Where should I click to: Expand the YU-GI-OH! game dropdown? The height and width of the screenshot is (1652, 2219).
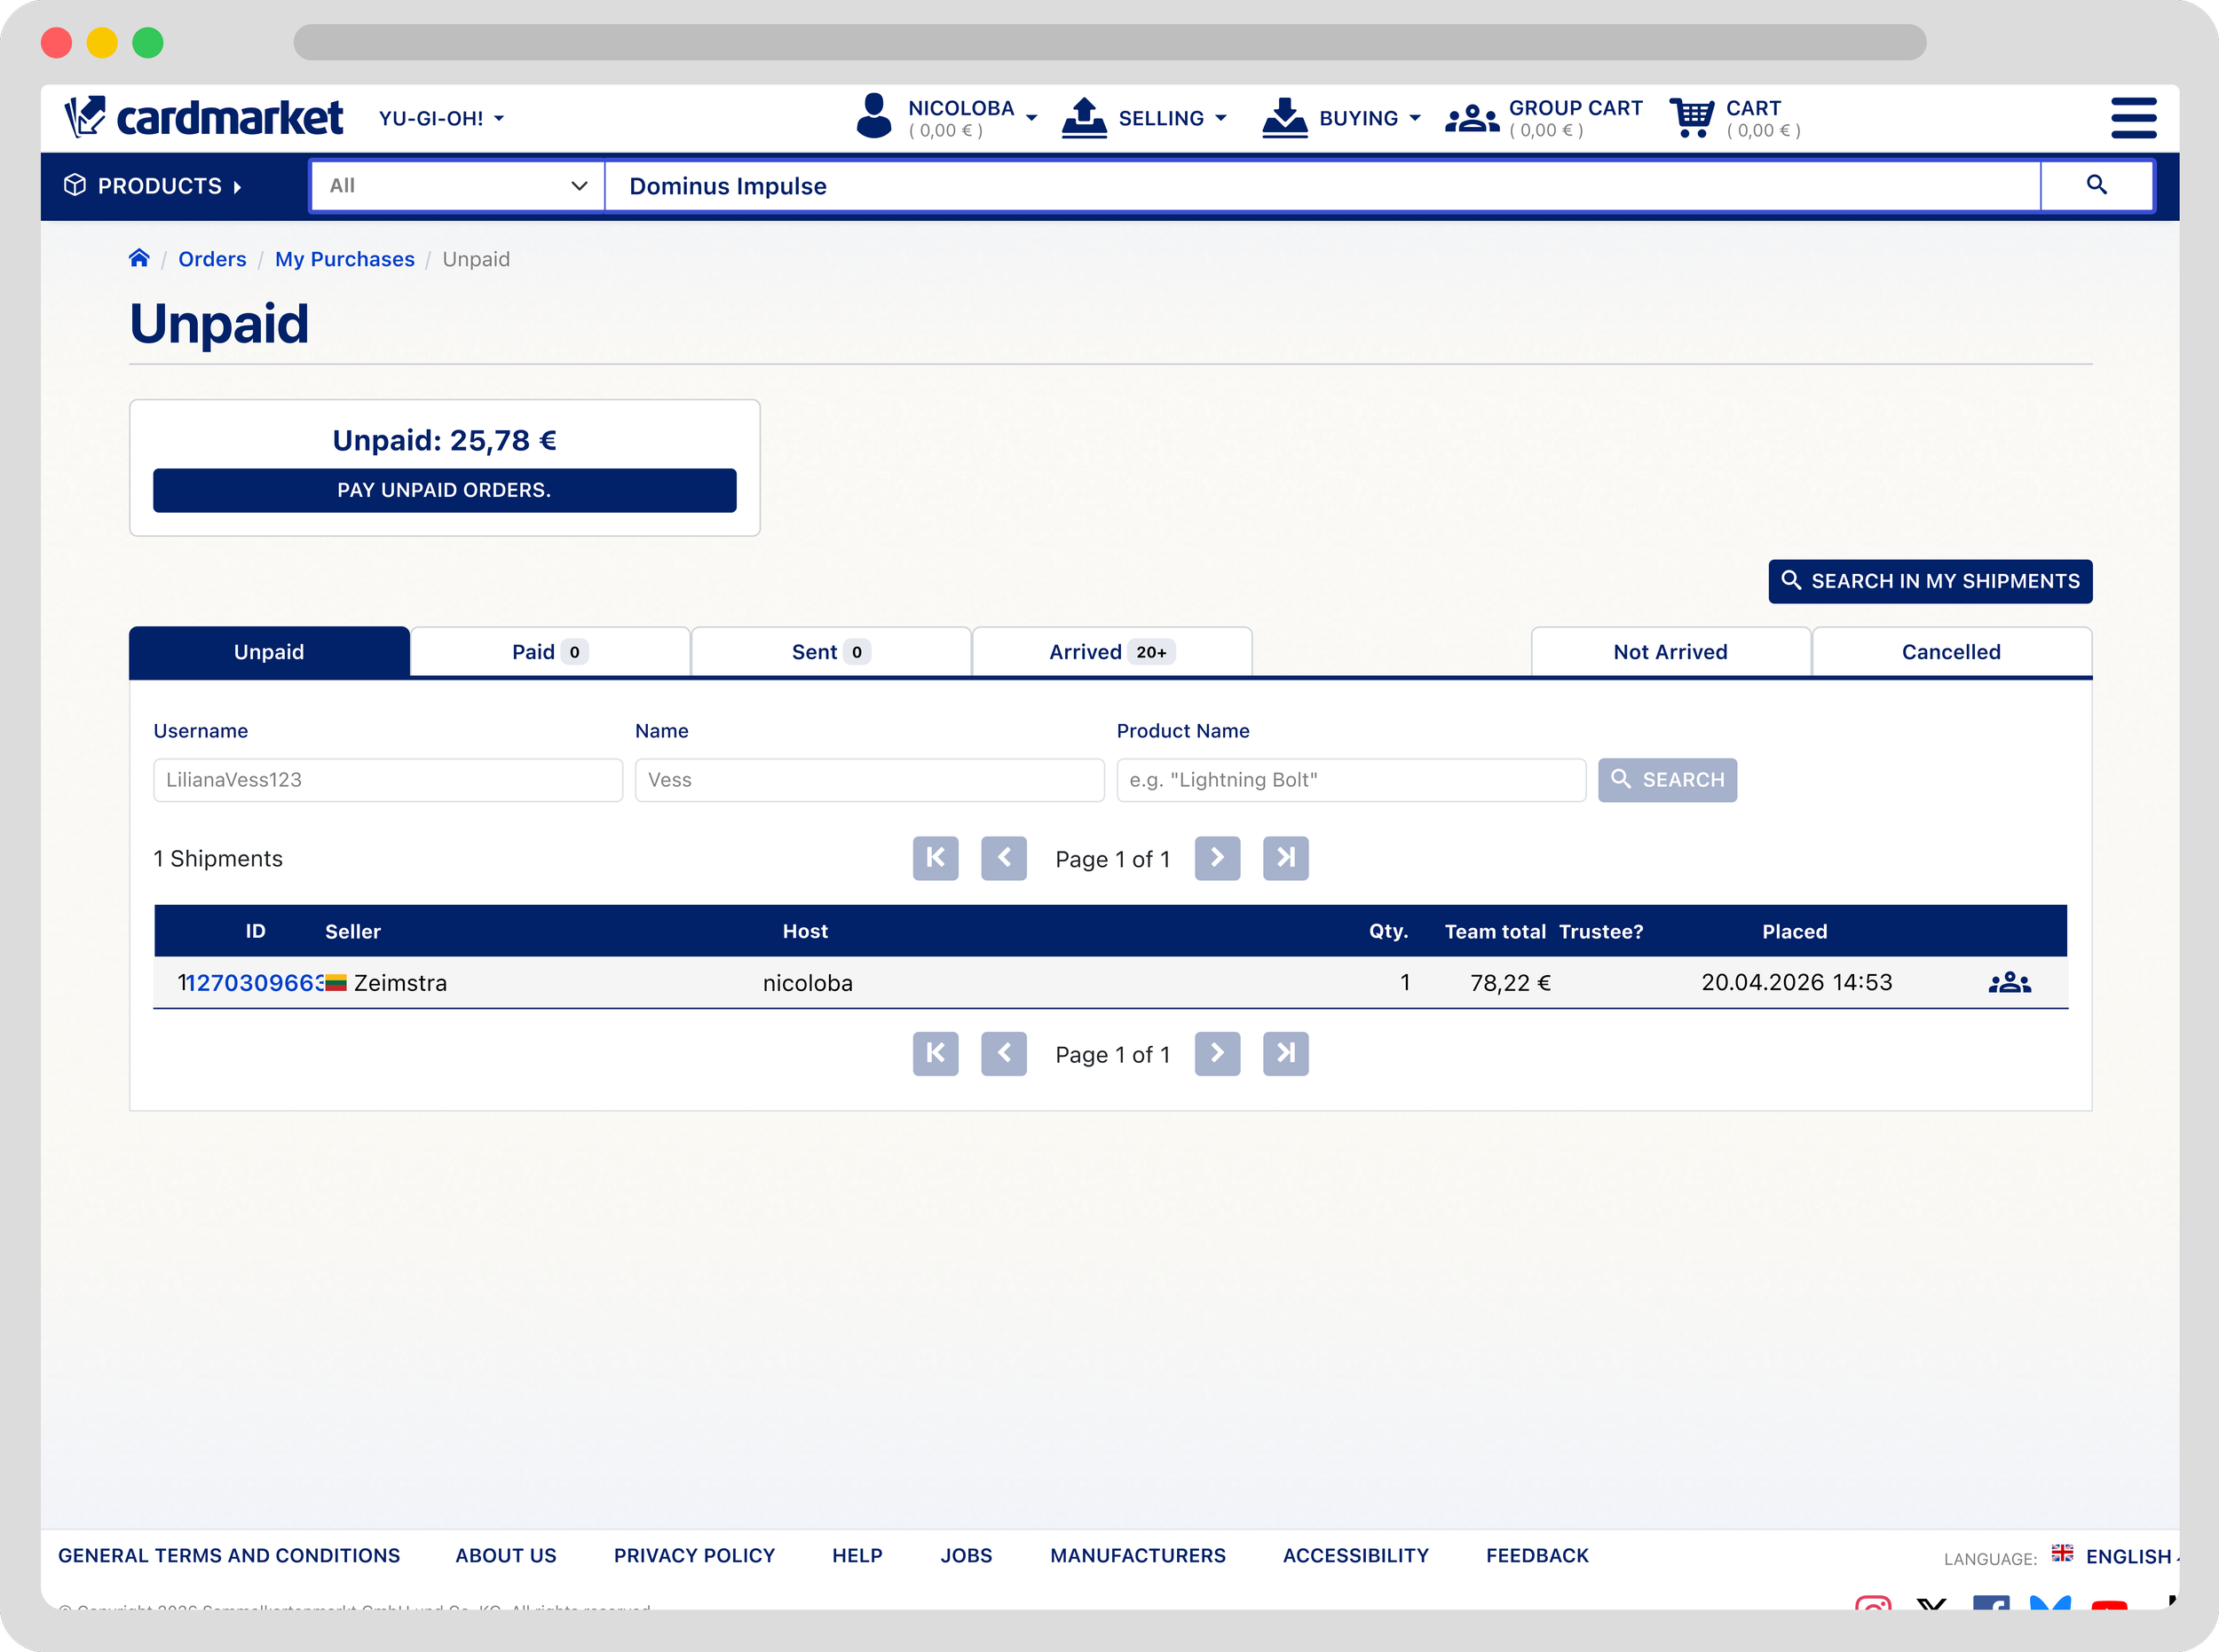click(x=441, y=118)
